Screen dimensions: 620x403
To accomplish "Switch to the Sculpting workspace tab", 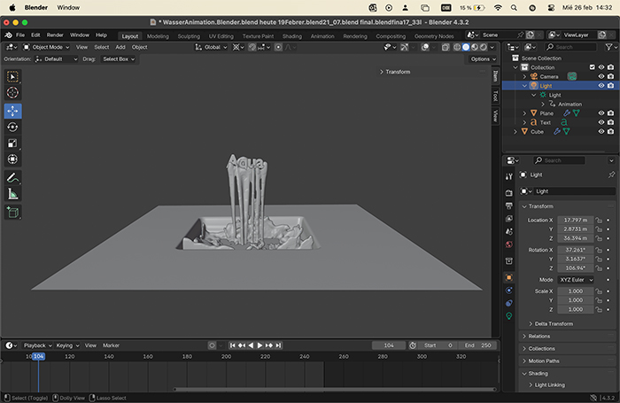I will [189, 36].
